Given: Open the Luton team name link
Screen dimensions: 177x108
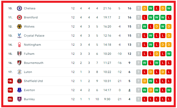Looking at the screenshot, I should tap(28, 72).
